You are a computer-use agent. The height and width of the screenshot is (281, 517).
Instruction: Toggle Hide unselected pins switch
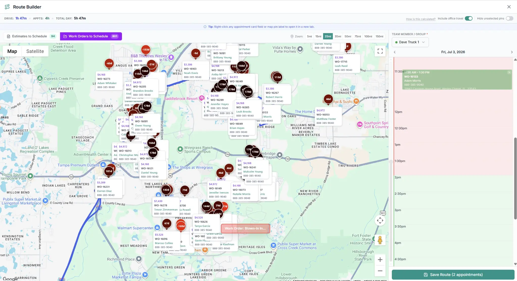509,18
